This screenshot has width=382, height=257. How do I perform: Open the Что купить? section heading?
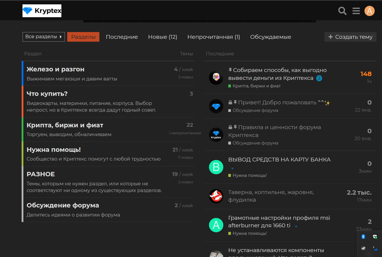click(x=47, y=94)
